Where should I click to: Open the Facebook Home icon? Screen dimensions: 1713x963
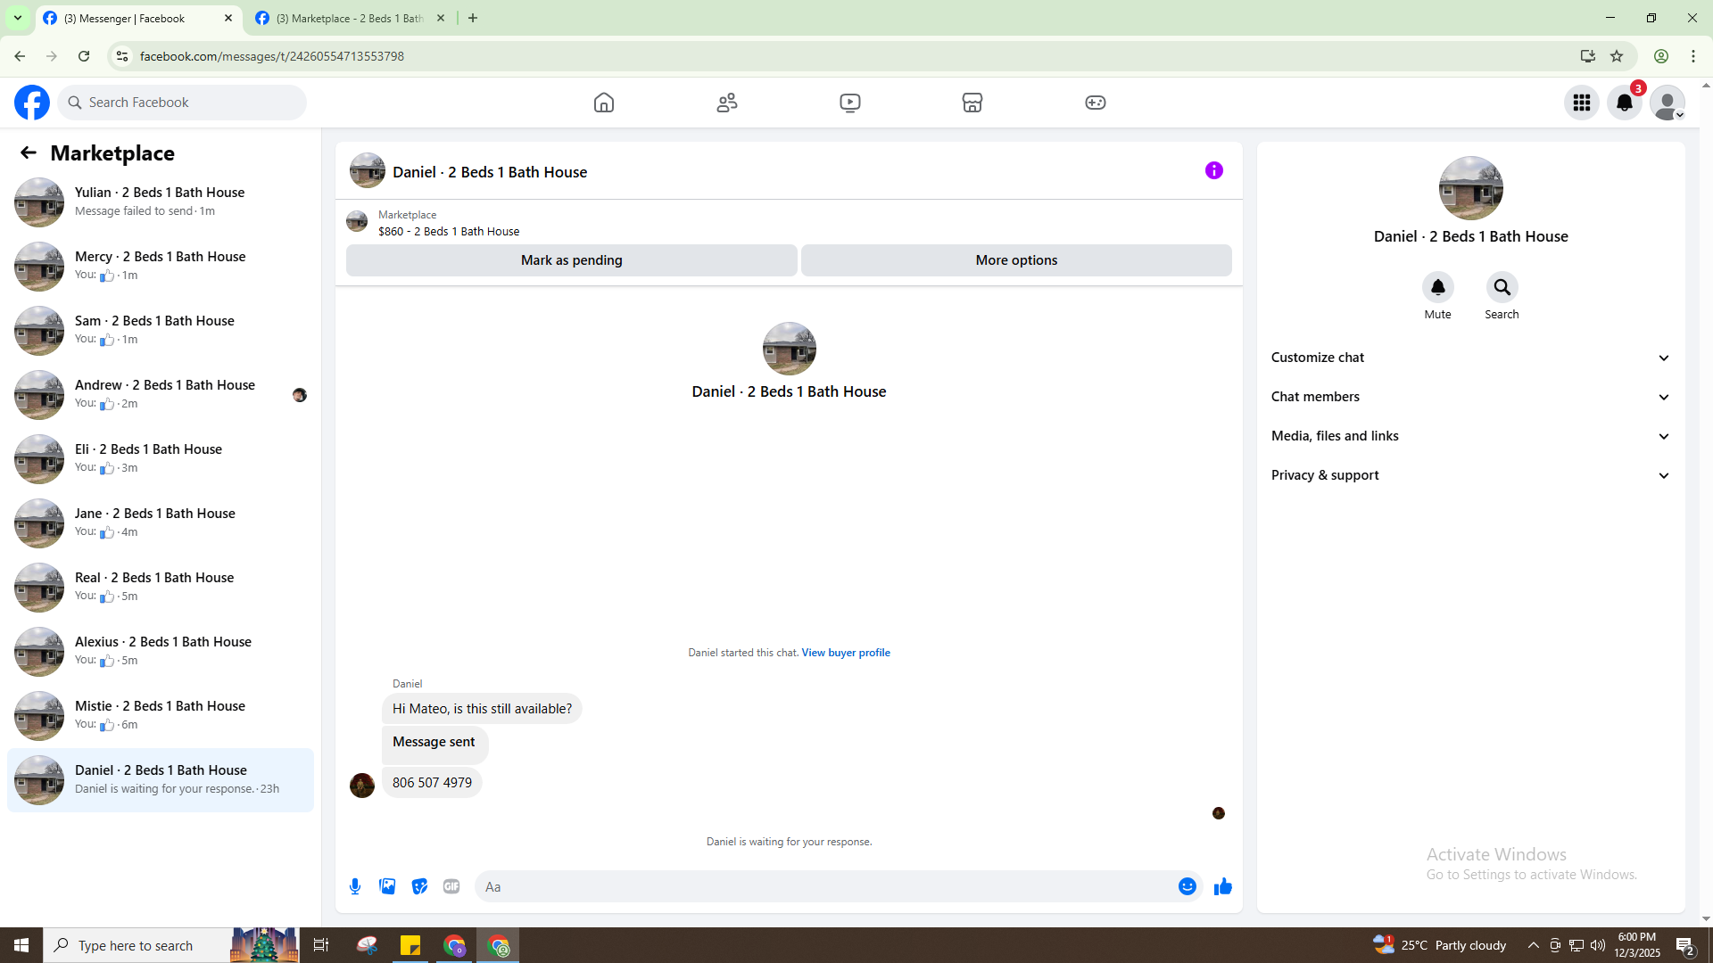(x=604, y=103)
